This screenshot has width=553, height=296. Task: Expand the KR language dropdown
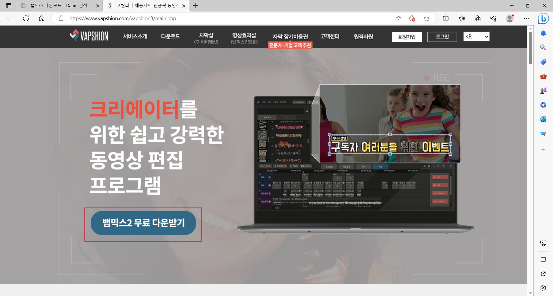(476, 36)
